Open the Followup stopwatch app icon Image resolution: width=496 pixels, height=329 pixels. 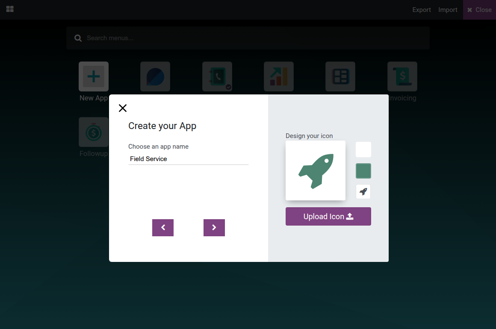tap(94, 132)
